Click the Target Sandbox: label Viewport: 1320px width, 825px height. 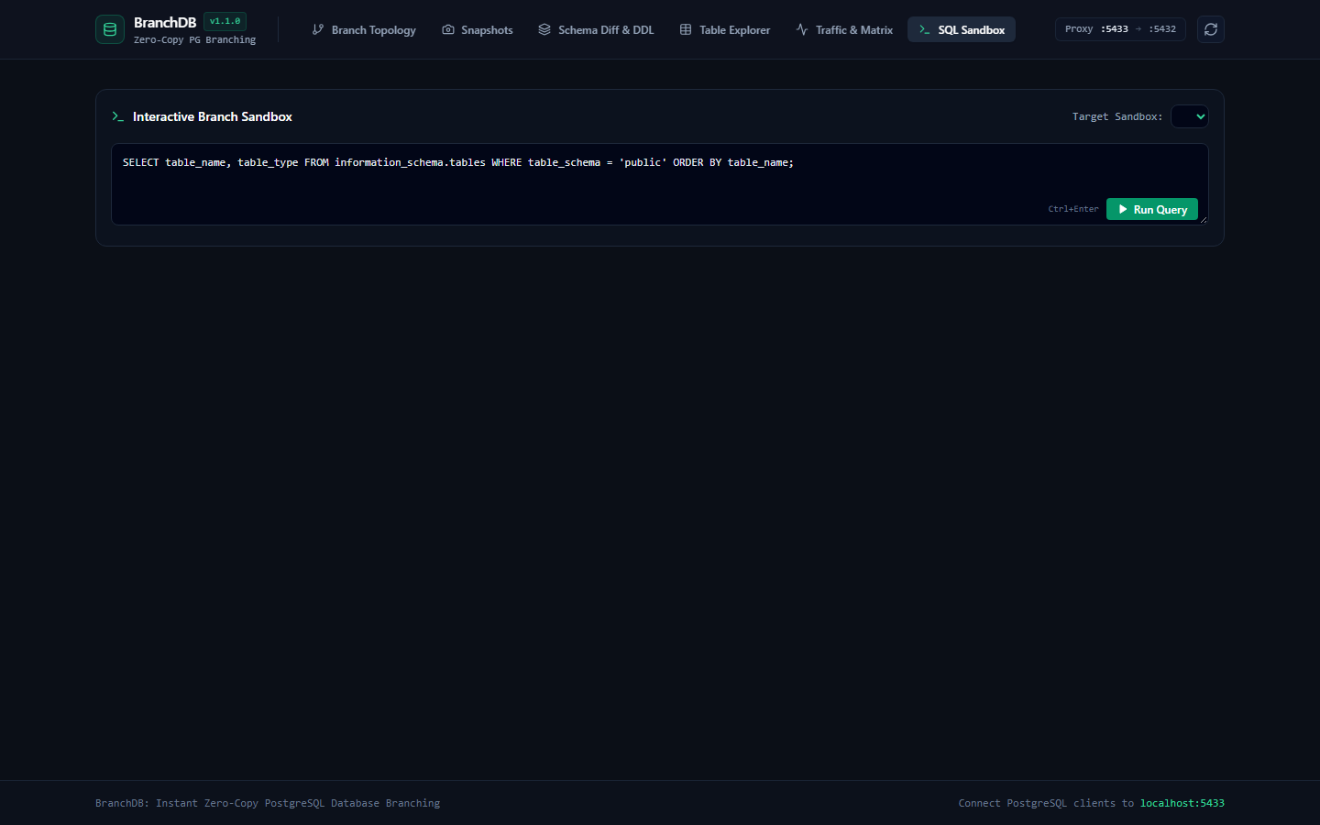click(1117, 116)
